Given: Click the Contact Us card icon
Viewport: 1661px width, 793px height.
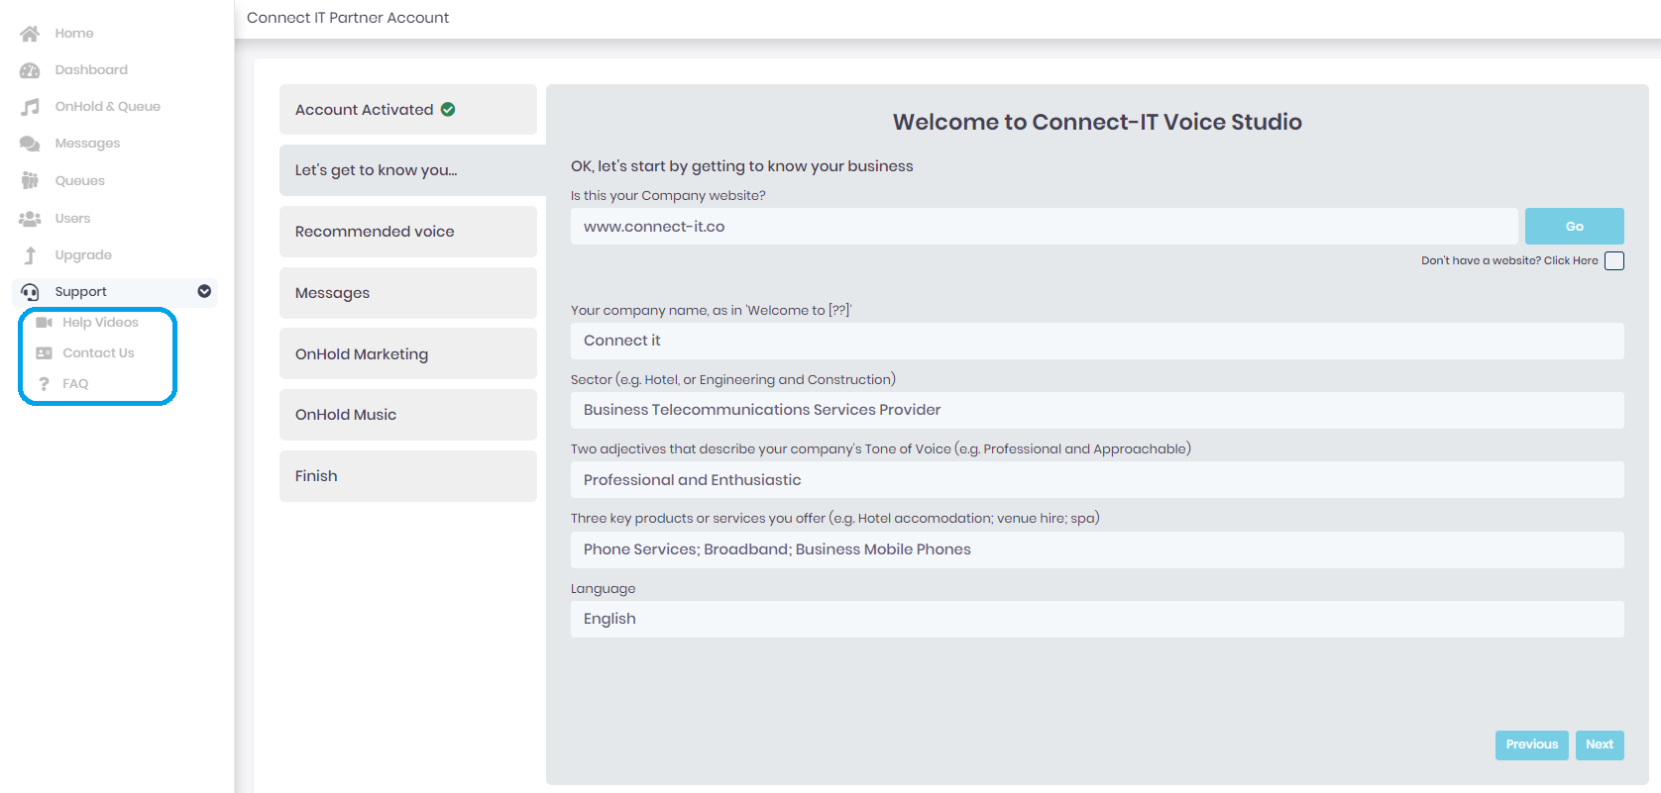Looking at the screenshot, I should 44,353.
